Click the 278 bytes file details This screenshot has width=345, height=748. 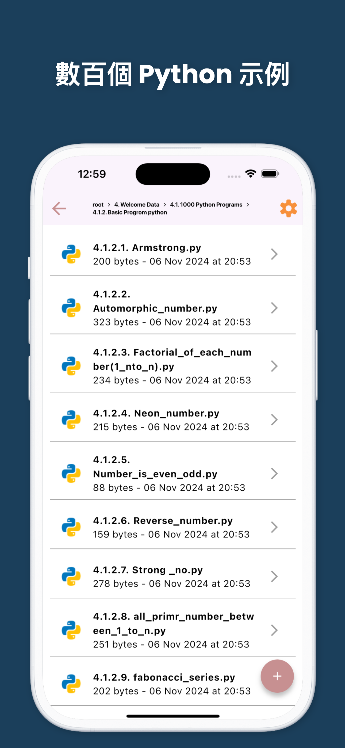[172, 584]
